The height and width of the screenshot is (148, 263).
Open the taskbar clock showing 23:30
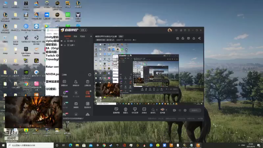tap(251, 145)
